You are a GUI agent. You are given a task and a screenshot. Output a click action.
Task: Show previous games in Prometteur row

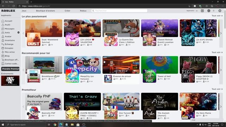pyautogui.click(x=23, y=107)
